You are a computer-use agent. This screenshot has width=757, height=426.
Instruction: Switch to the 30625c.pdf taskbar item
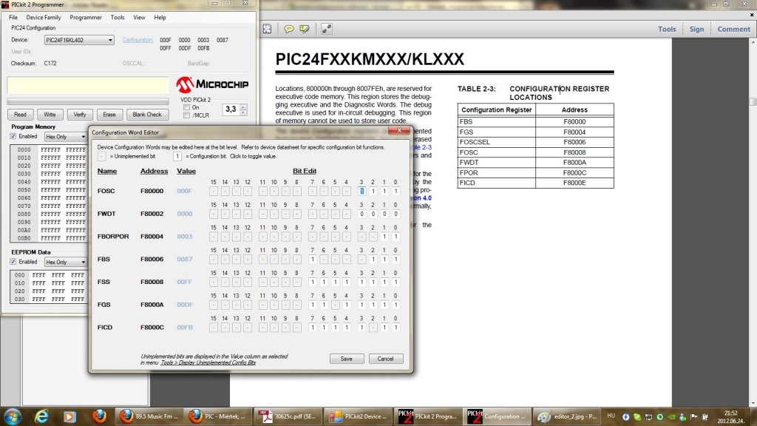pyautogui.click(x=288, y=416)
